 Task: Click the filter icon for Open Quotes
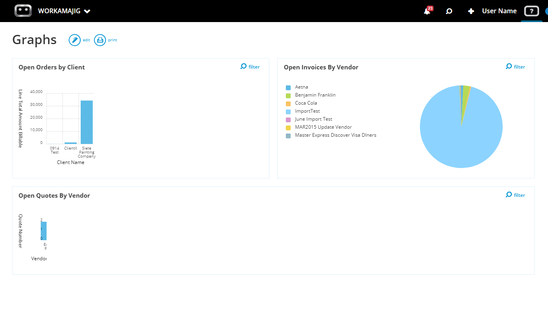509,195
